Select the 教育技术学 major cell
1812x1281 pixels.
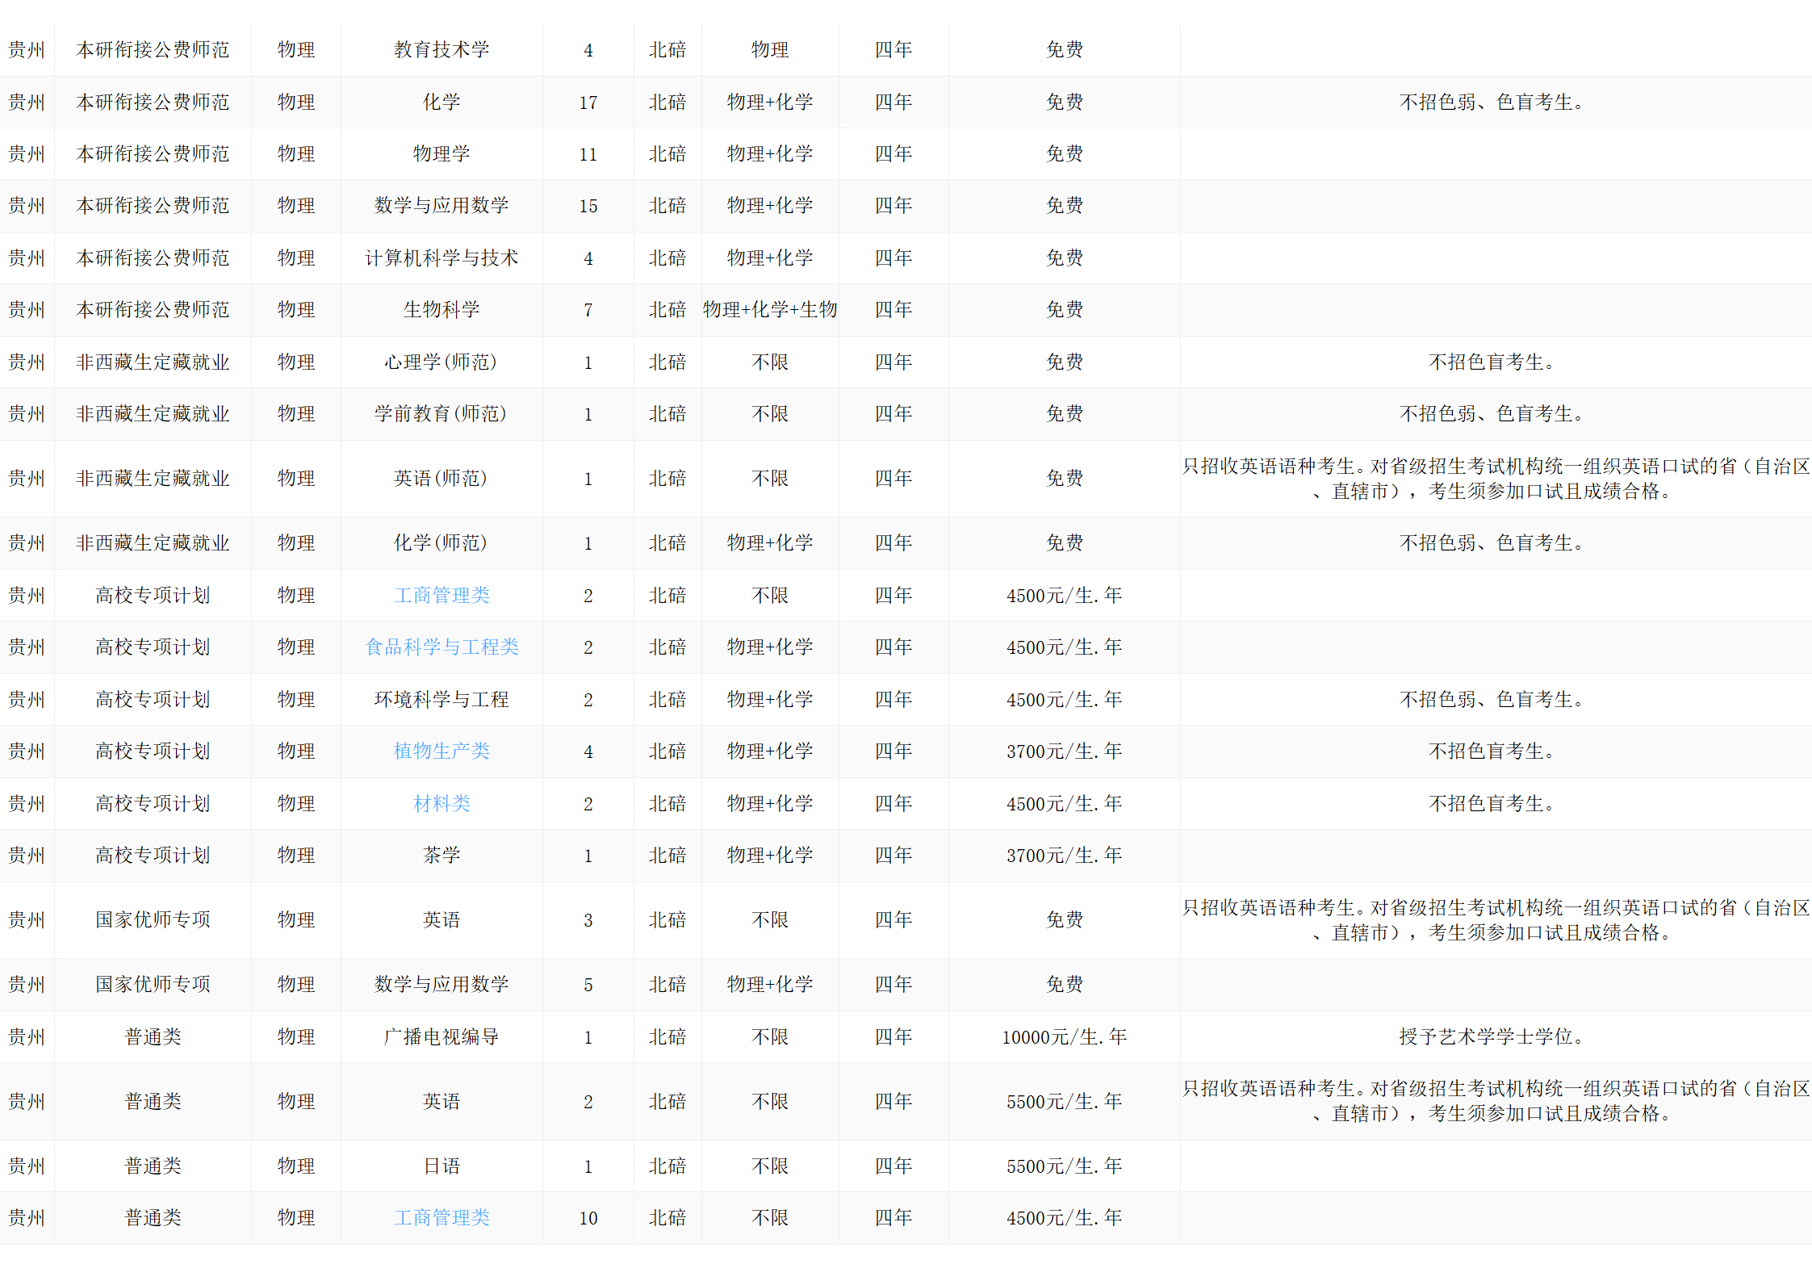(441, 50)
